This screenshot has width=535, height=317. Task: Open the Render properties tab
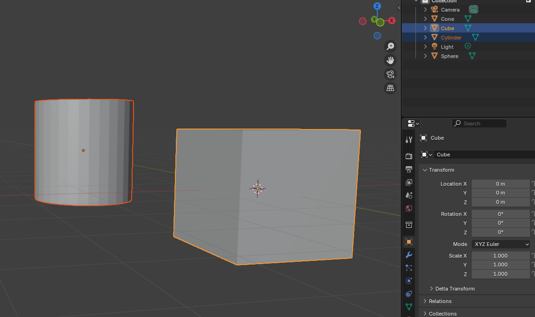(409, 156)
